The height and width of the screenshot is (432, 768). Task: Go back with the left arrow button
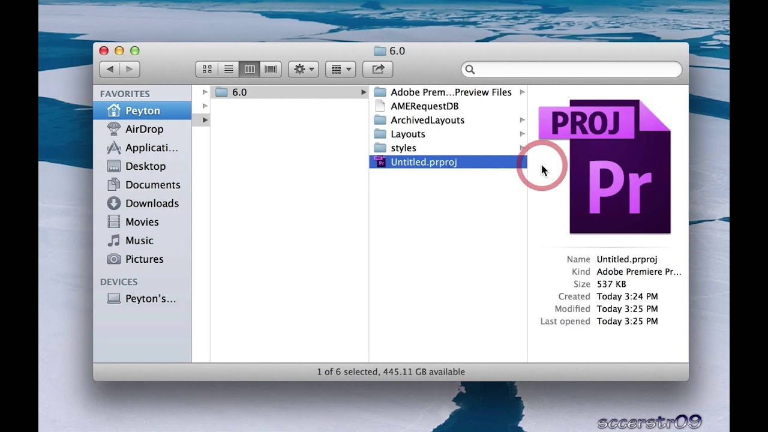(110, 70)
